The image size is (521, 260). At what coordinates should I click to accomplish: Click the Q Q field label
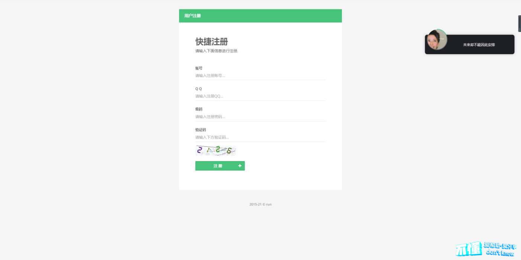pos(199,89)
